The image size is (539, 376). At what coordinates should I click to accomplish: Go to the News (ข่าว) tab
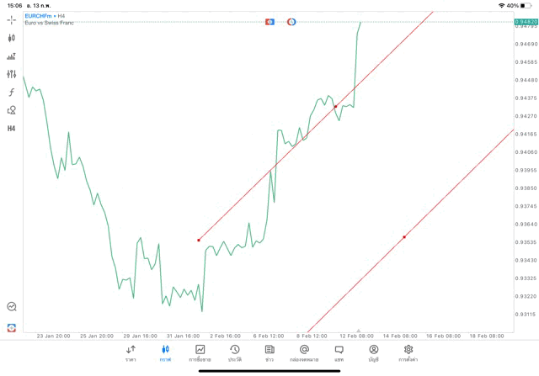tap(269, 352)
